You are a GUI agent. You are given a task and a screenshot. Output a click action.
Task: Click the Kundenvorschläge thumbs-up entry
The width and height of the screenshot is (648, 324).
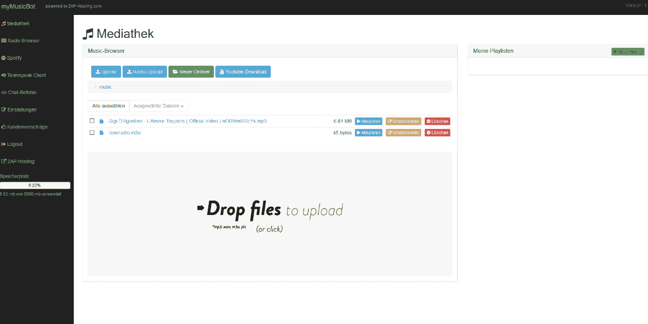pyautogui.click(x=24, y=127)
